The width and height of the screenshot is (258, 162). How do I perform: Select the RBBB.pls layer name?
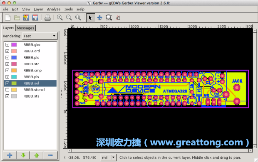click(x=31, y=77)
